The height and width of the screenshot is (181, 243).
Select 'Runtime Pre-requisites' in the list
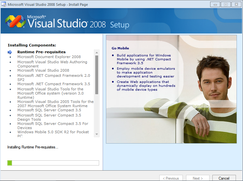click(x=42, y=52)
